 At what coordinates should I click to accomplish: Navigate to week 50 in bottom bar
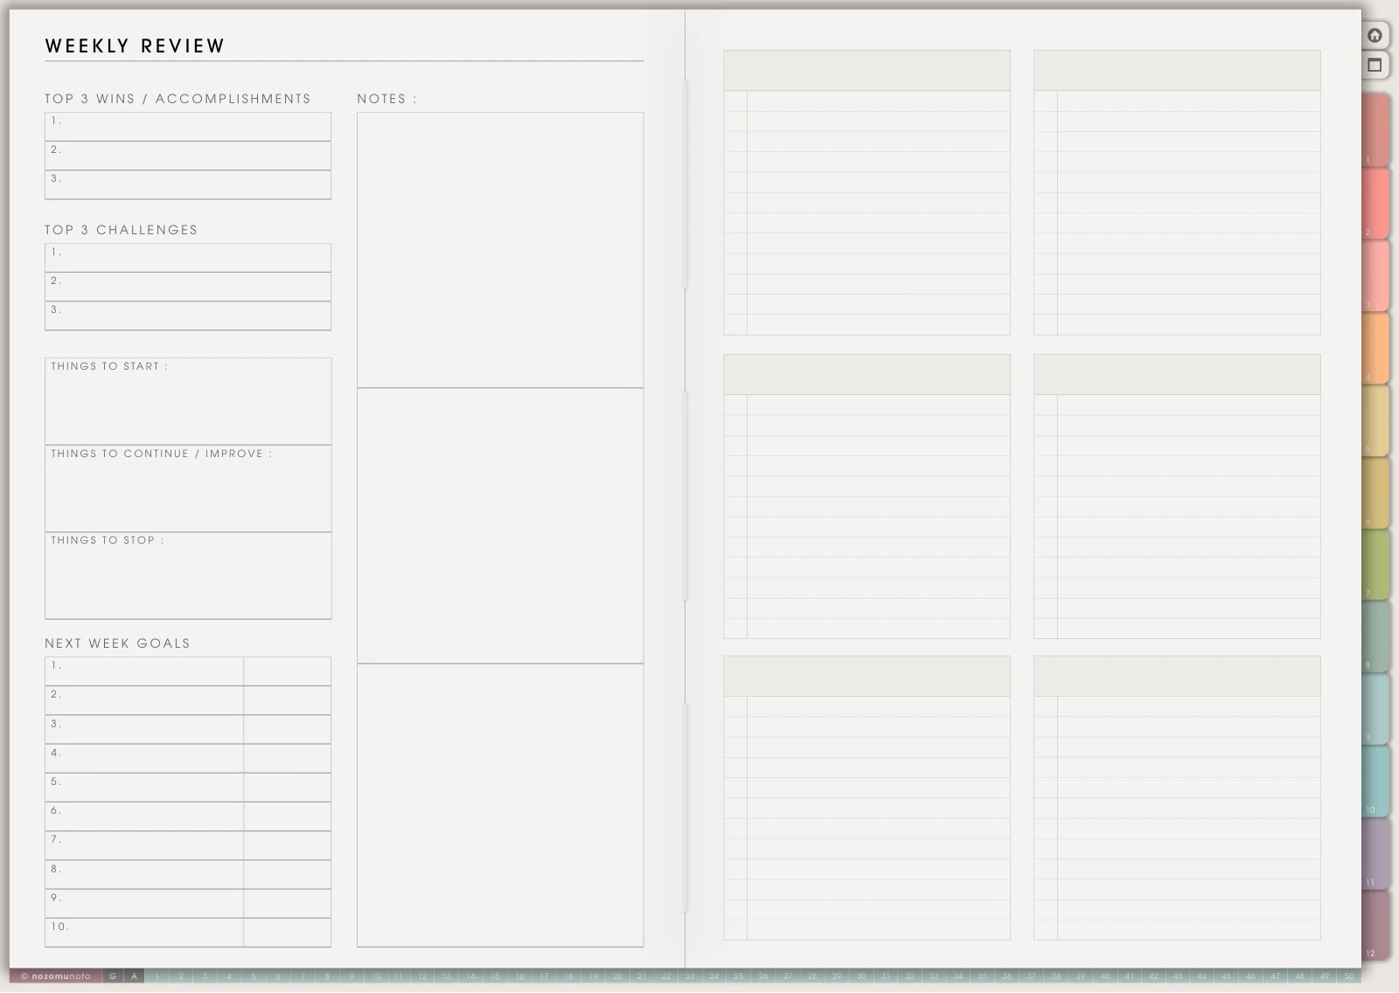1348,976
